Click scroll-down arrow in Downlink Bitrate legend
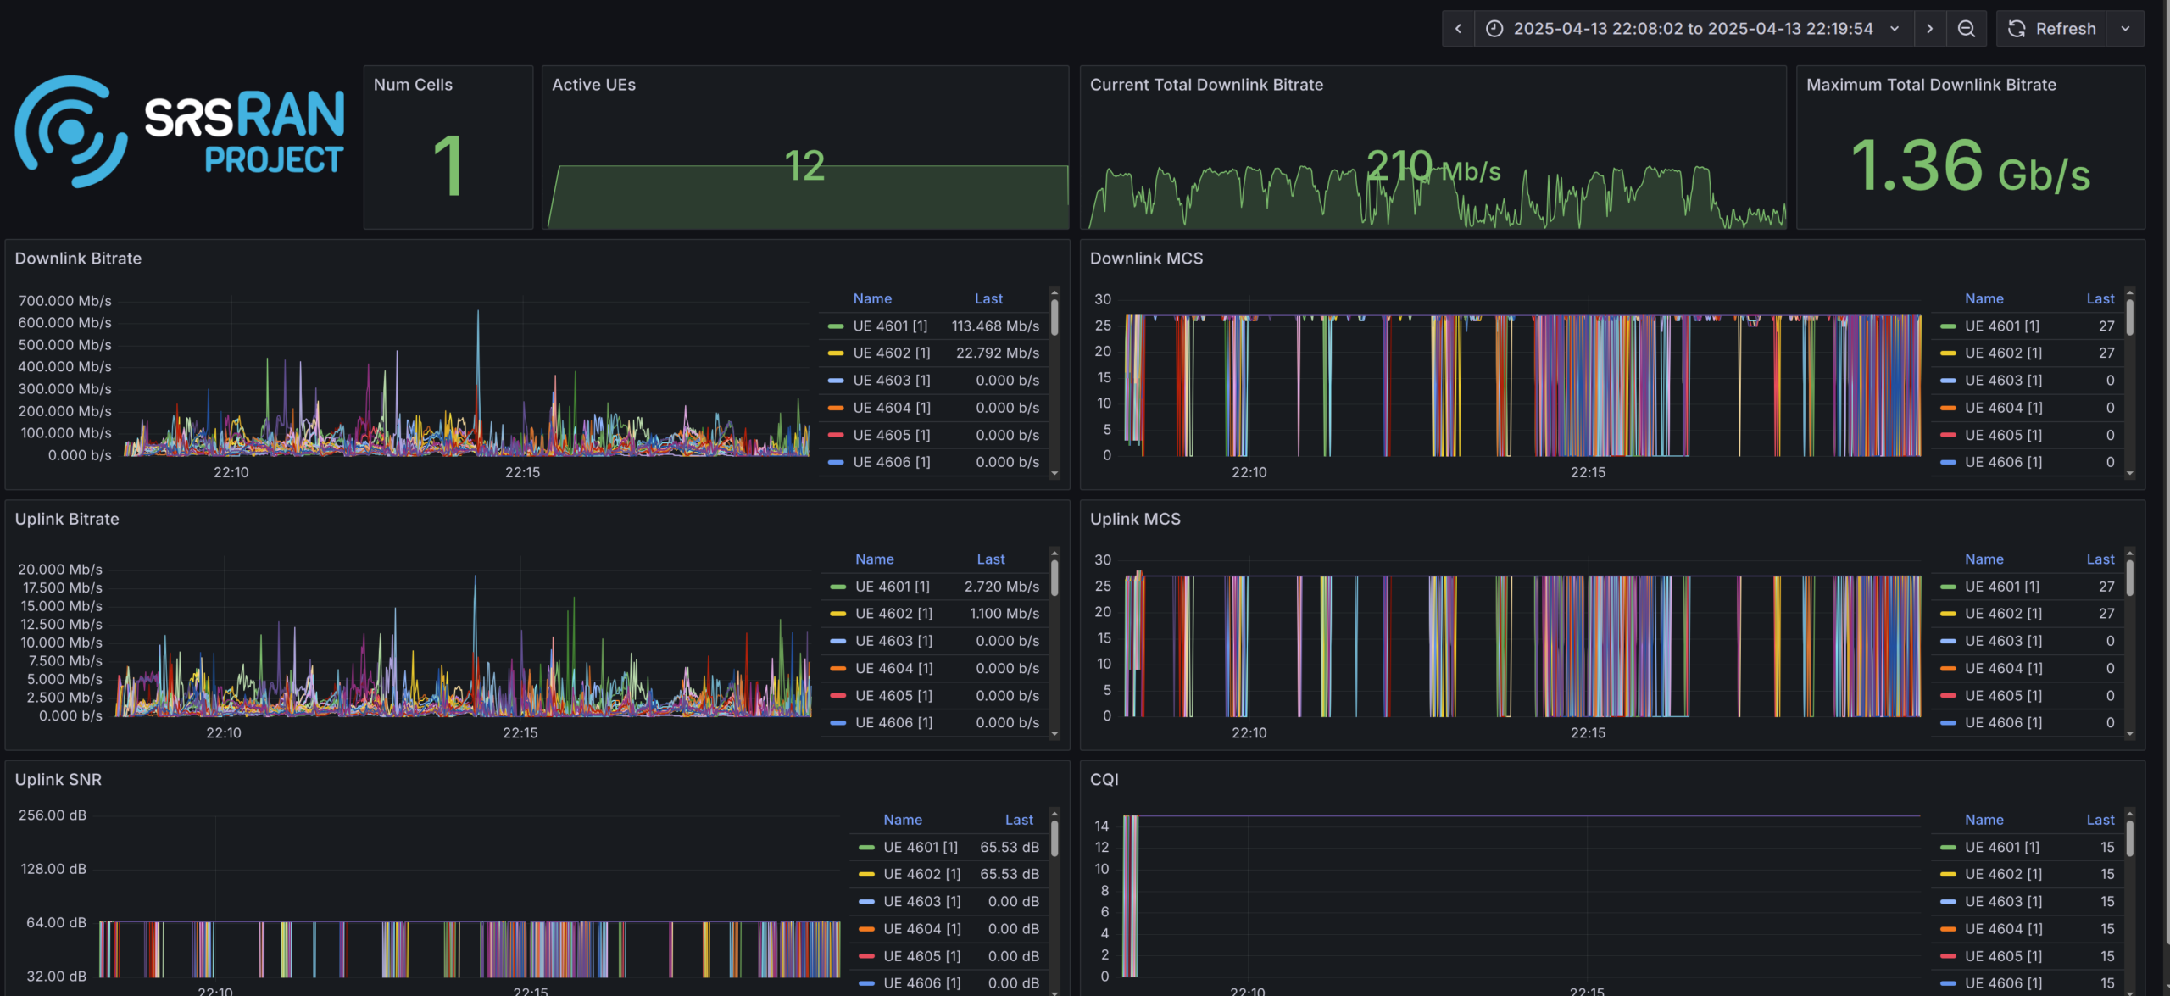The height and width of the screenshot is (996, 2170). (x=1054, y=473)
